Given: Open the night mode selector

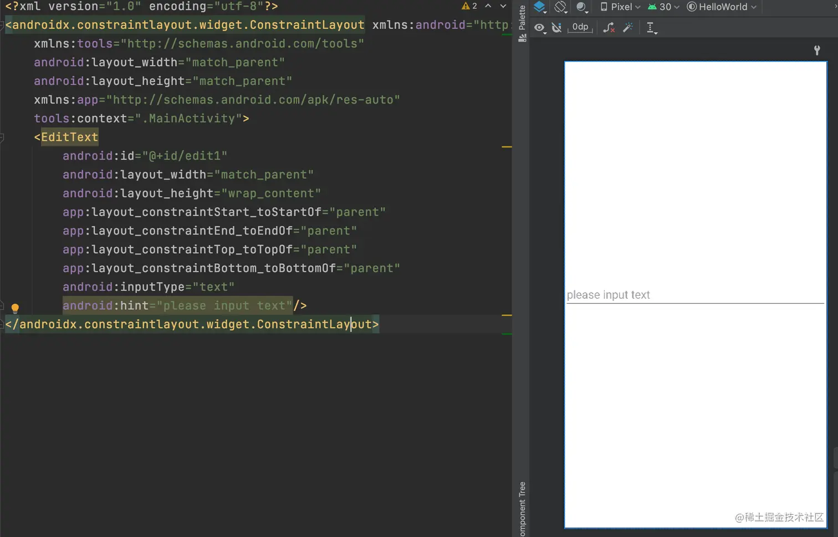Looking at the screenshot, I should [x=581, y=7].
